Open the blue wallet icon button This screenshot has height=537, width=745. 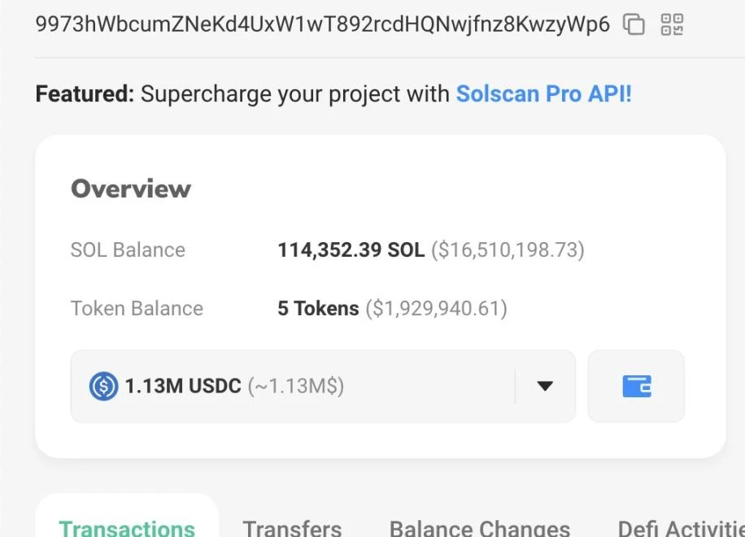click(636, 386)
